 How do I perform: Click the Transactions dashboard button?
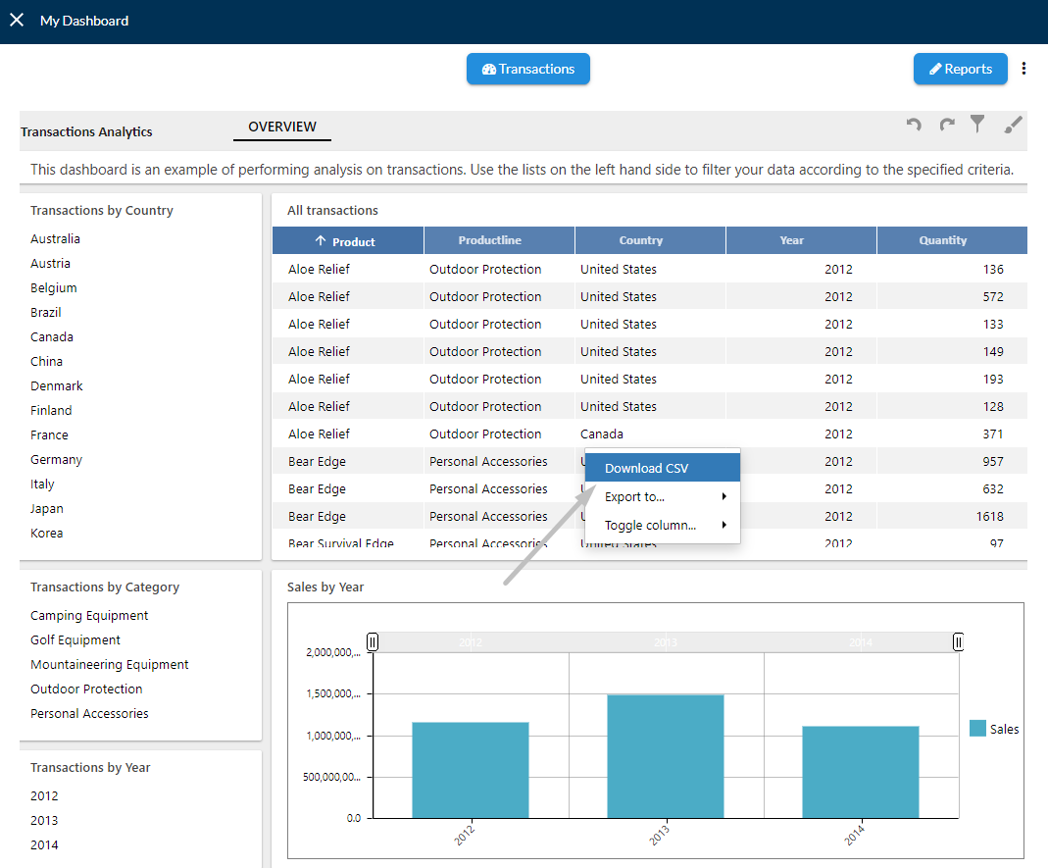click(x=528, y=69)
